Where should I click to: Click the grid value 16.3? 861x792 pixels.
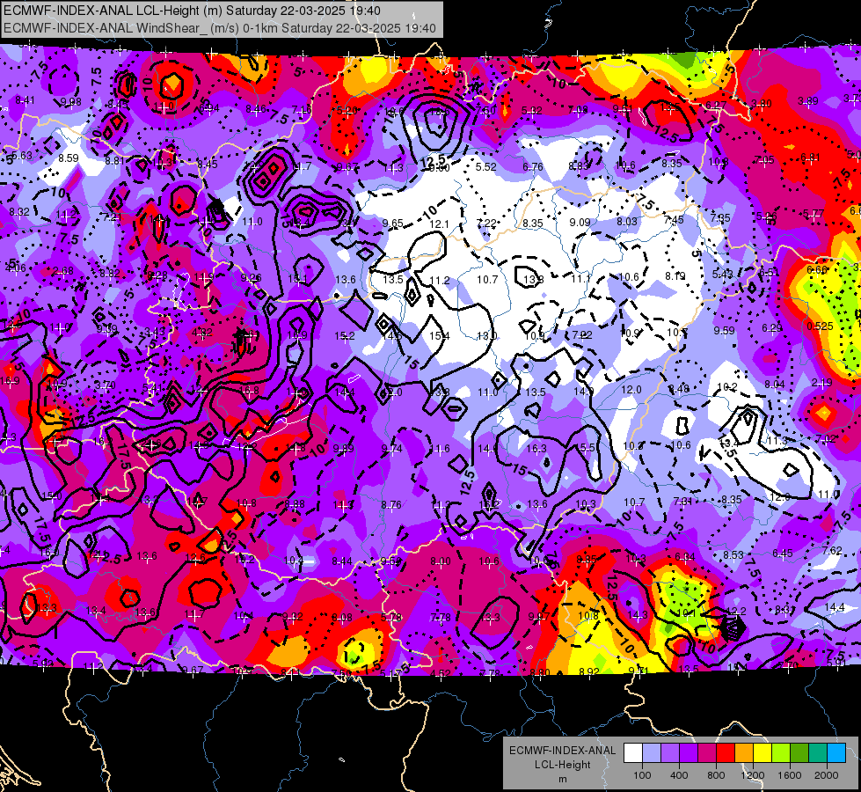[536, 449]
